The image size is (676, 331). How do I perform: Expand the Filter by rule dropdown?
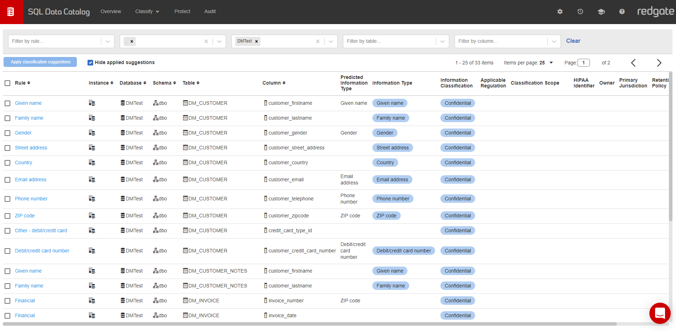coord(108,41)
